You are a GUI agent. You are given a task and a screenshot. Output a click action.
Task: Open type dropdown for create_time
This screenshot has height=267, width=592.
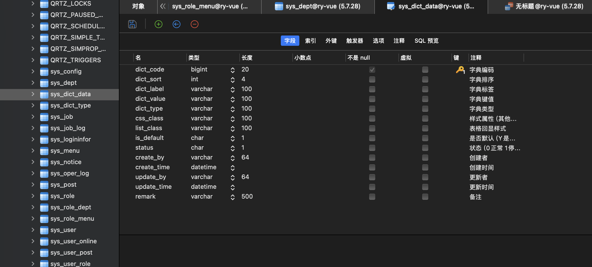click(x=233, y=168)
